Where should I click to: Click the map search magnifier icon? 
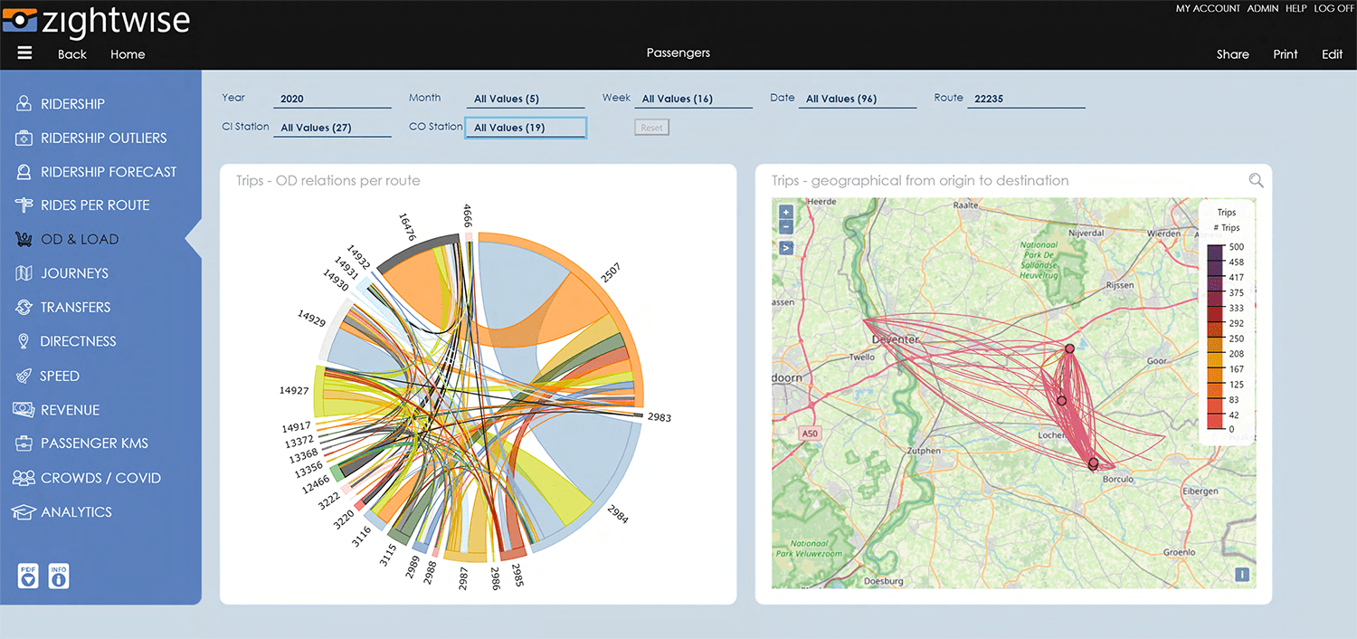click(1256, 181)
